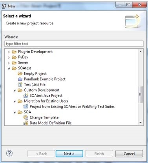Image resolution: width=148 pixels, height=163 pixels.
Task: Click the SOAtest Java Project icon
Action: [x=26, y=95]
